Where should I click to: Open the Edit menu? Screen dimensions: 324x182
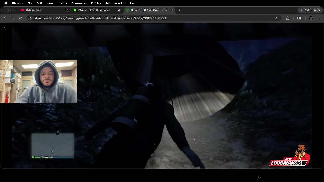pos(39,3)
